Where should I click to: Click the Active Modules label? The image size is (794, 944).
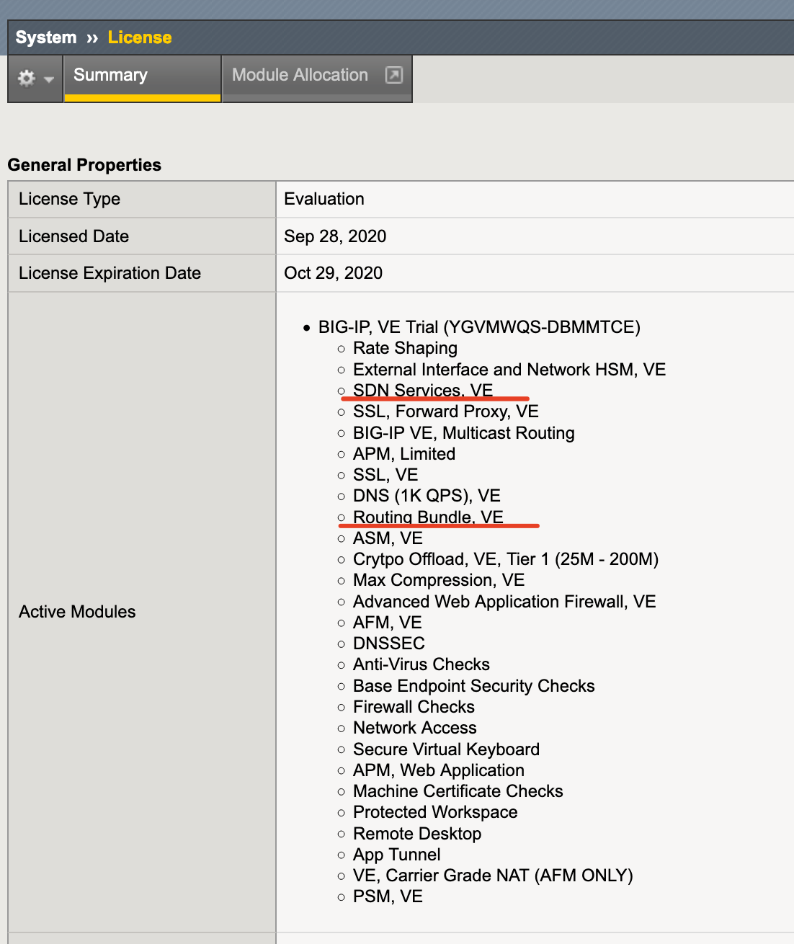point(77,612)
